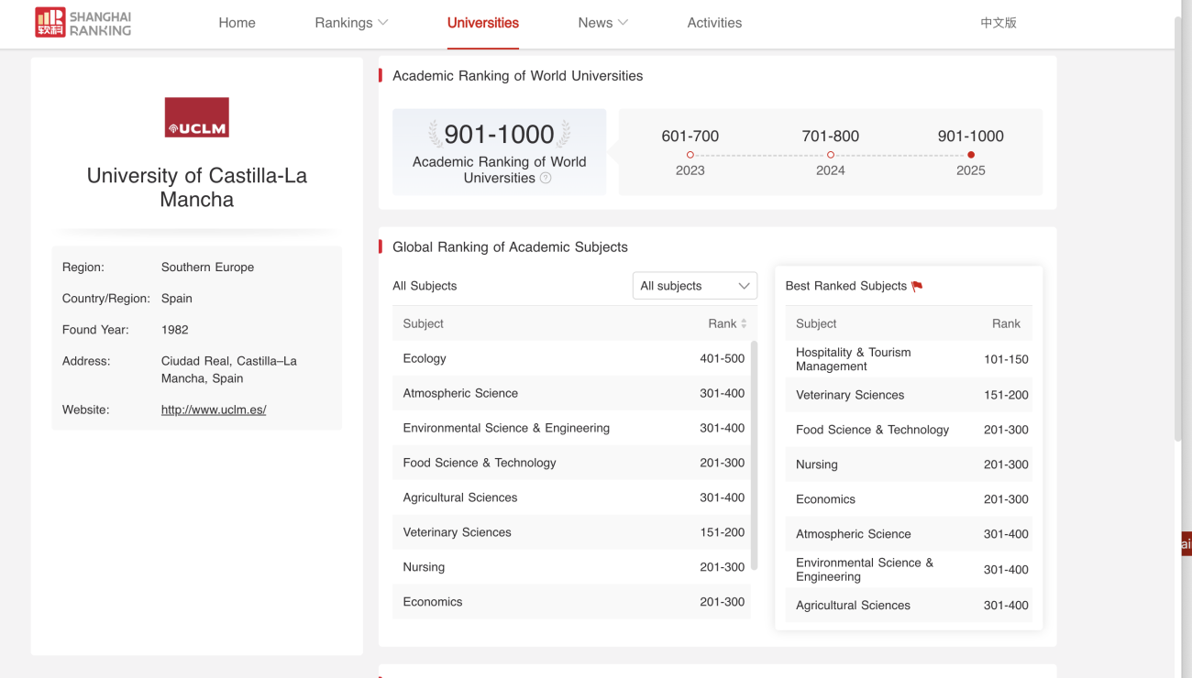Select Nursing in All Subjects list
1192x678 pixels.
(x=571, y=567)
